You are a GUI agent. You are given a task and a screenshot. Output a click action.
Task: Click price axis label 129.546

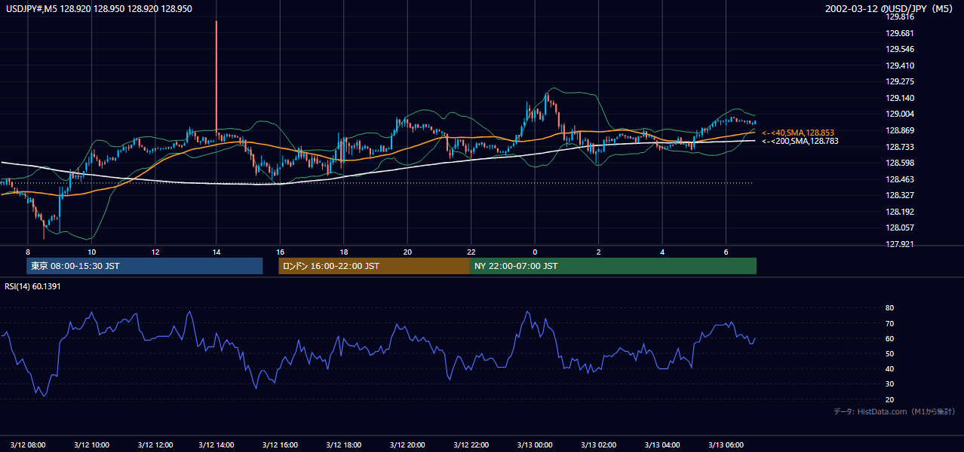point(900,49)
